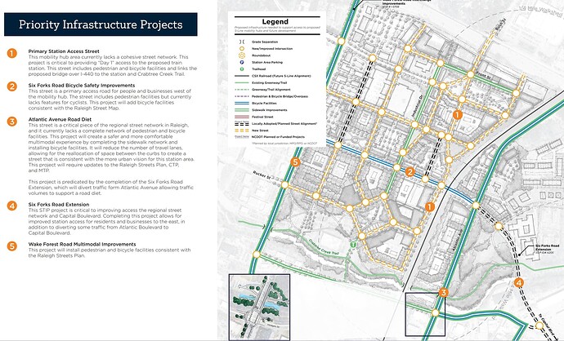Click the Atlantic Avenue Road Diet heading
Image resolution: width=564 pixels, height=341 pixels.
coord(60,119)
